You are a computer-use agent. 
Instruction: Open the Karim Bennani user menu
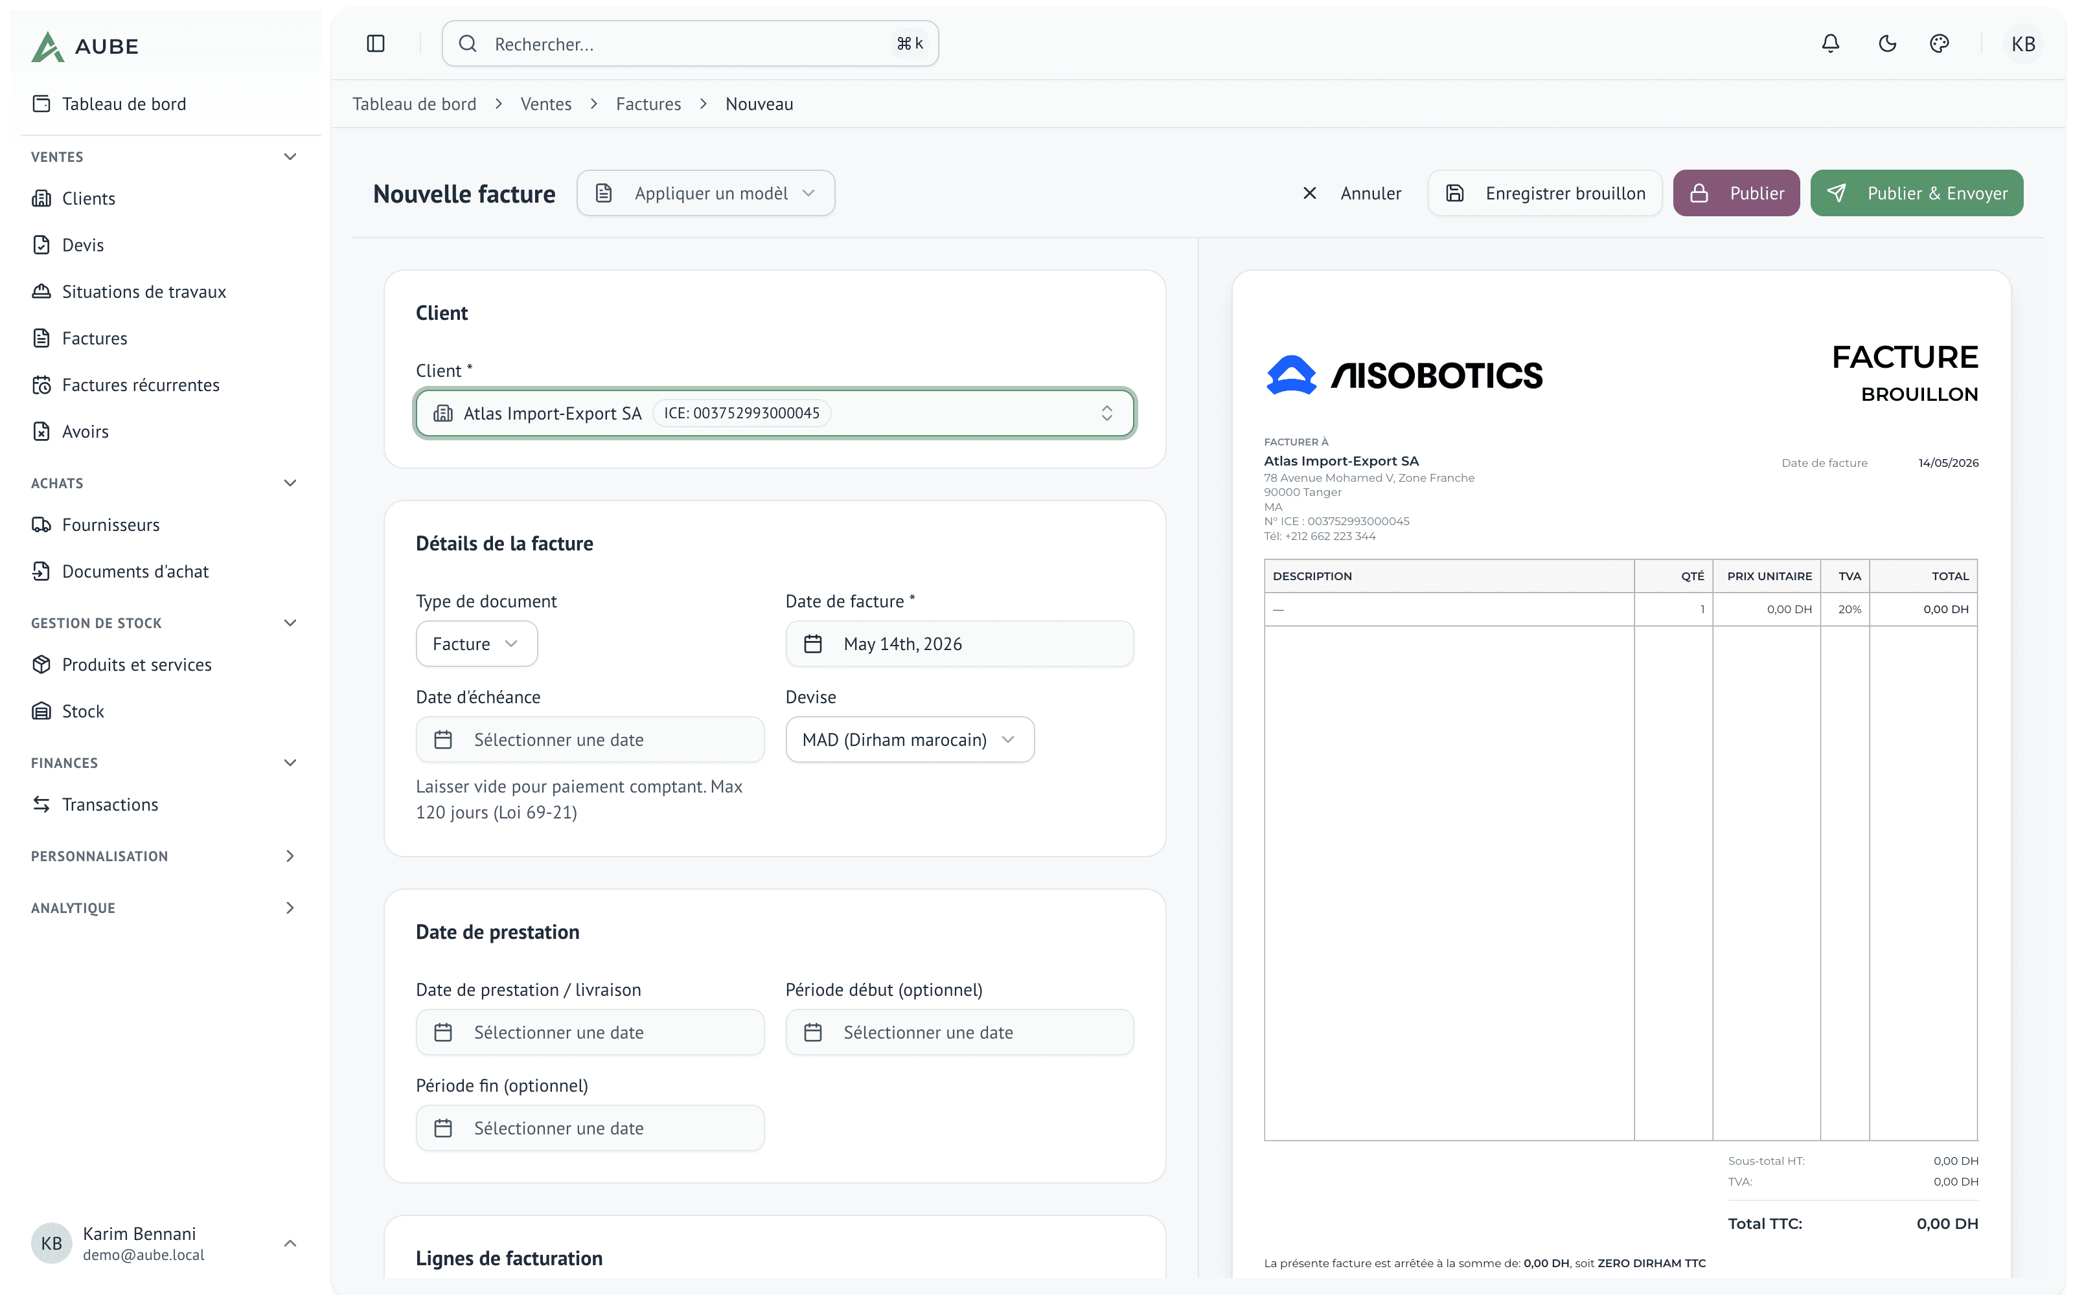click(x=165, y=1243)
